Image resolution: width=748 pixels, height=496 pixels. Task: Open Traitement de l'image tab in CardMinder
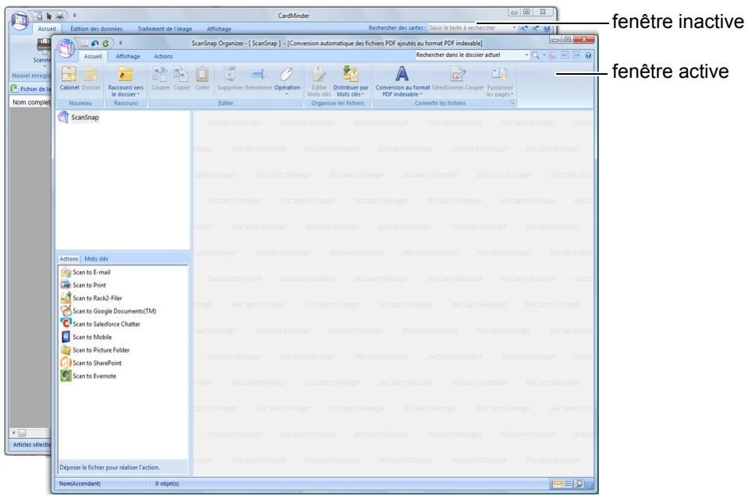coord(165,29)
